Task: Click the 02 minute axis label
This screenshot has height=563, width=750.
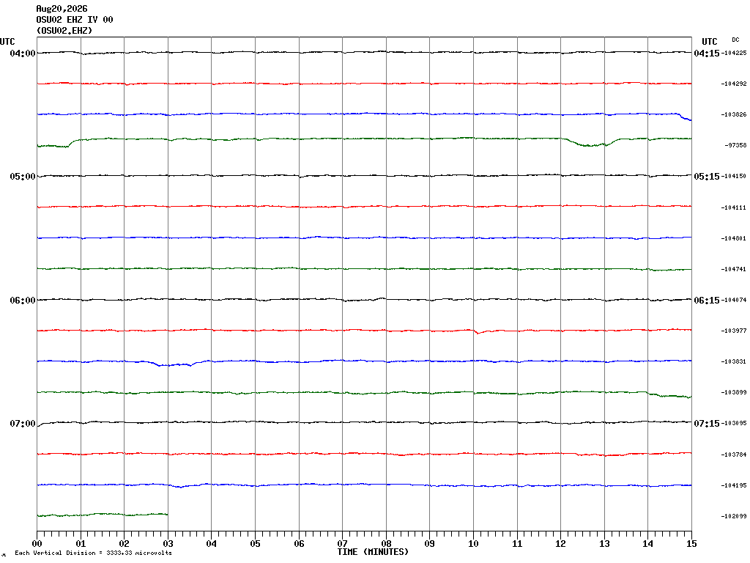Action: 125,544
